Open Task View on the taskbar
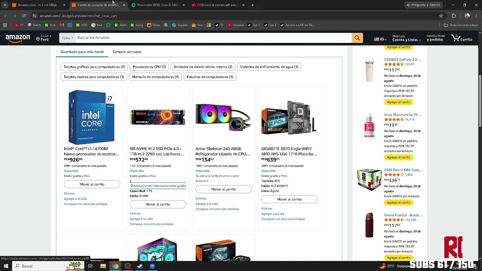 pos(90,266)
